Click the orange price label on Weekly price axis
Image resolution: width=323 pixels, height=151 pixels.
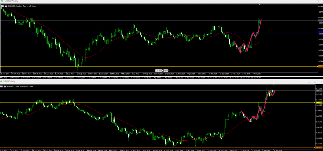click(320, 66)
